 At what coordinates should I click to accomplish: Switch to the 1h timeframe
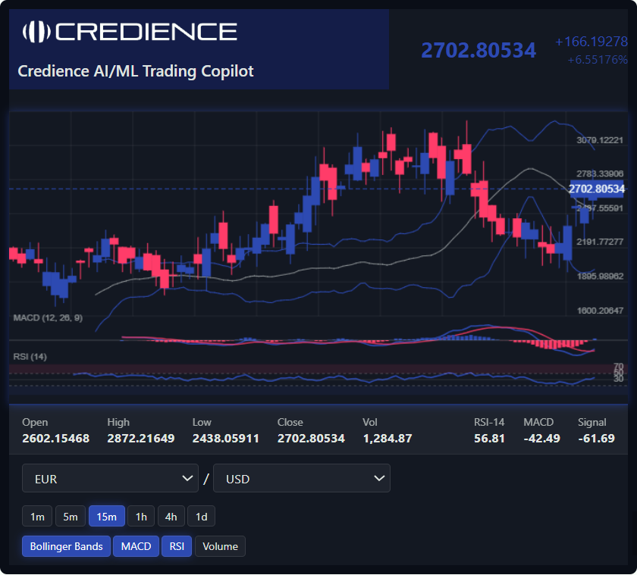(141, 517)
